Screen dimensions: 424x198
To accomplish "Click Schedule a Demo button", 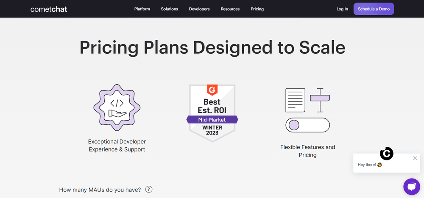I will tap(374, 9).
